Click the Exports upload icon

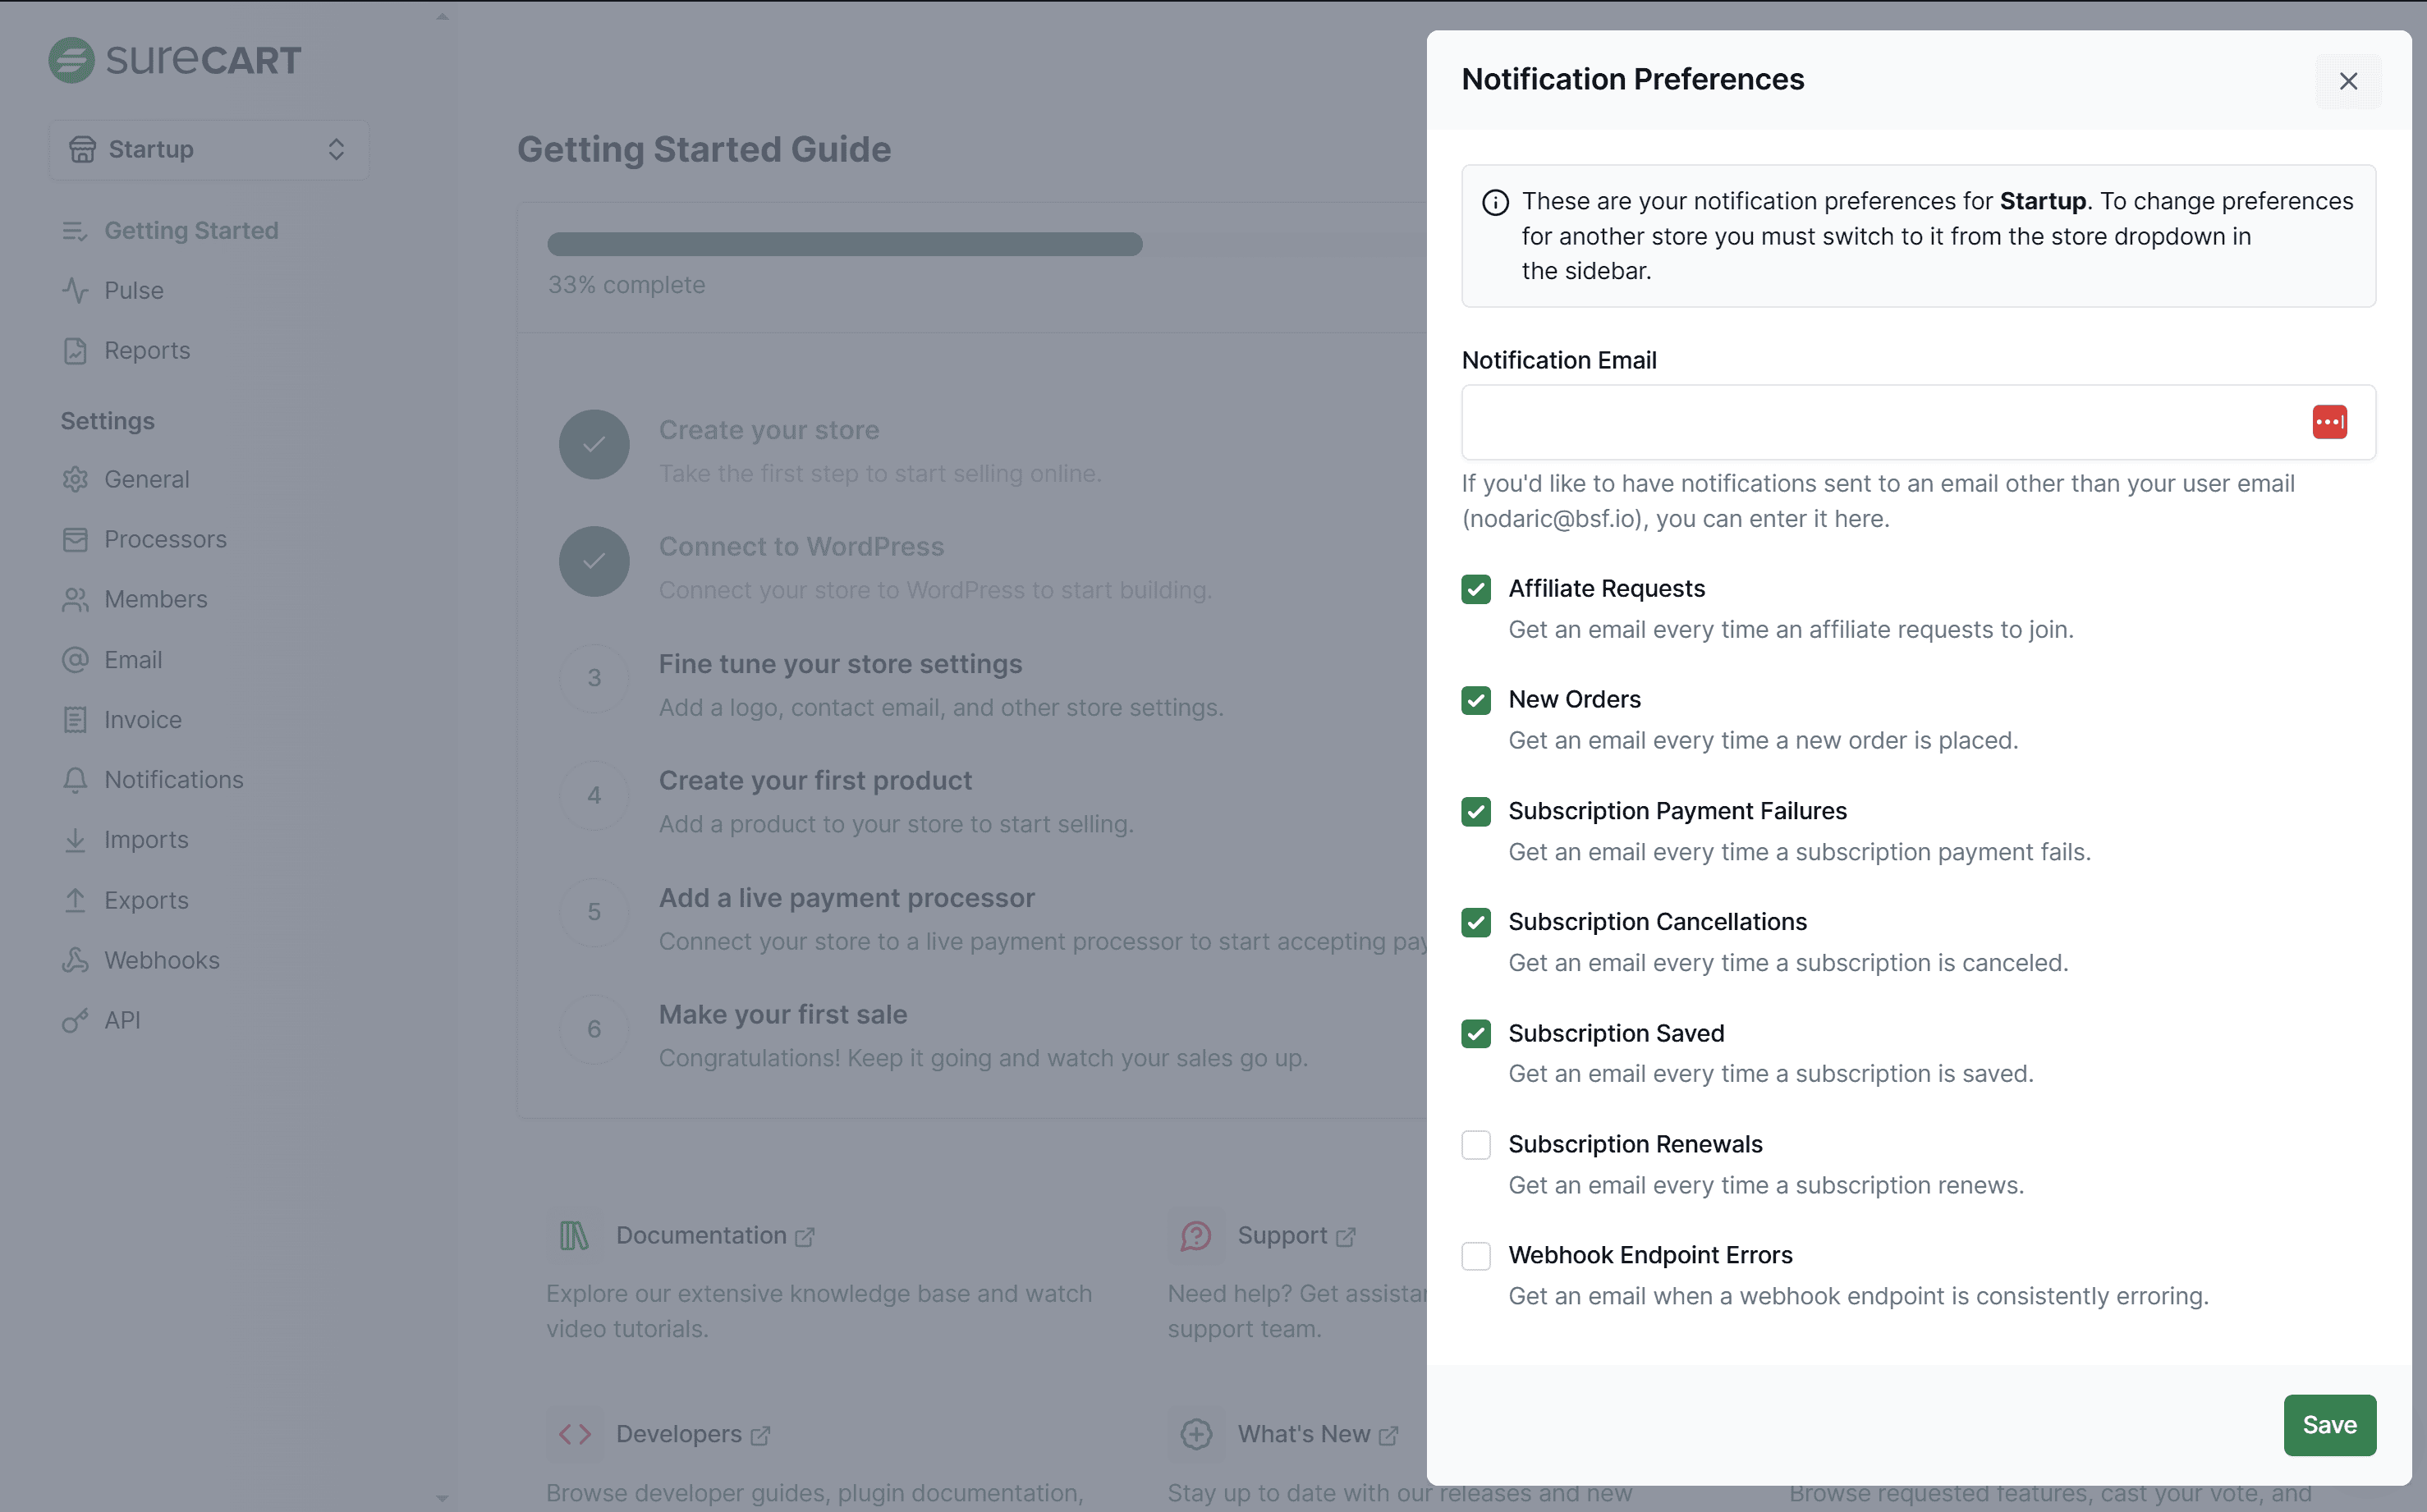[x=75, y=901]
